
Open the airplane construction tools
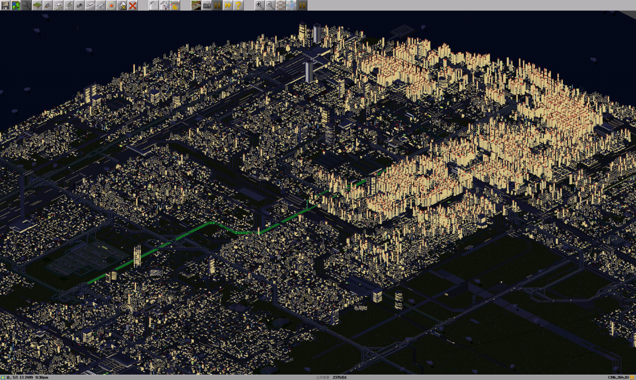point(101,5)
